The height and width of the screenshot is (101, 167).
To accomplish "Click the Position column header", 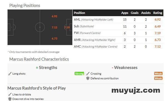I will (79, 13).
